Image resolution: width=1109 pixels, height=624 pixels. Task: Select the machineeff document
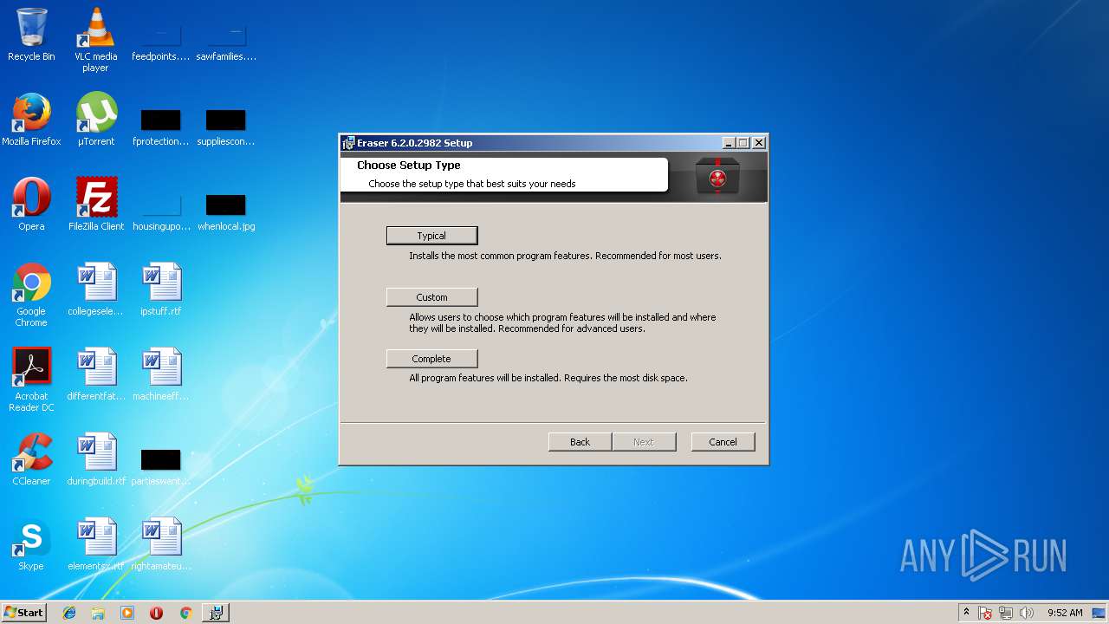[161, 374]
